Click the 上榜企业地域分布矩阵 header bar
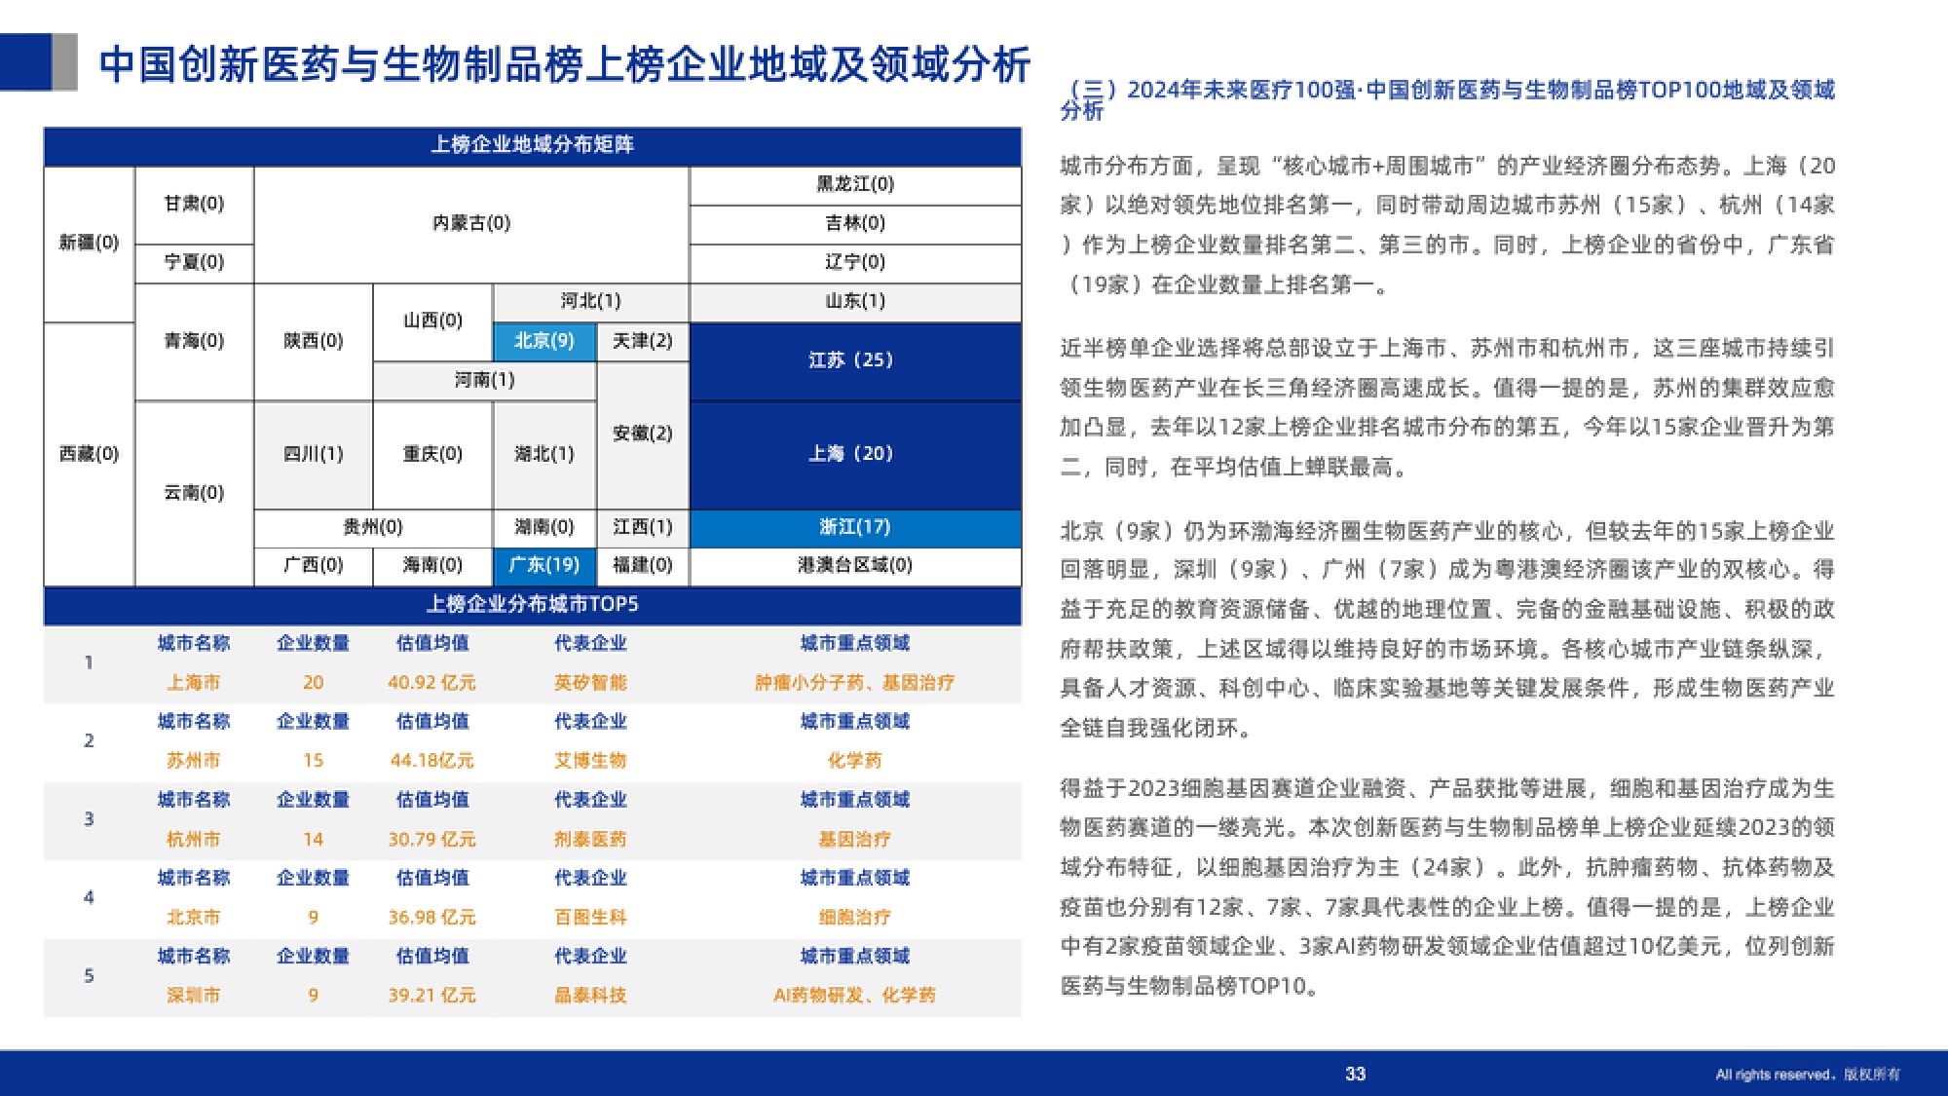 pyautogui.click(x=532, y=145)
